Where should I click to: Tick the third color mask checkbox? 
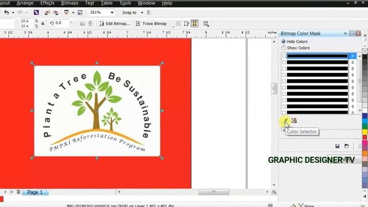point(284,68)
